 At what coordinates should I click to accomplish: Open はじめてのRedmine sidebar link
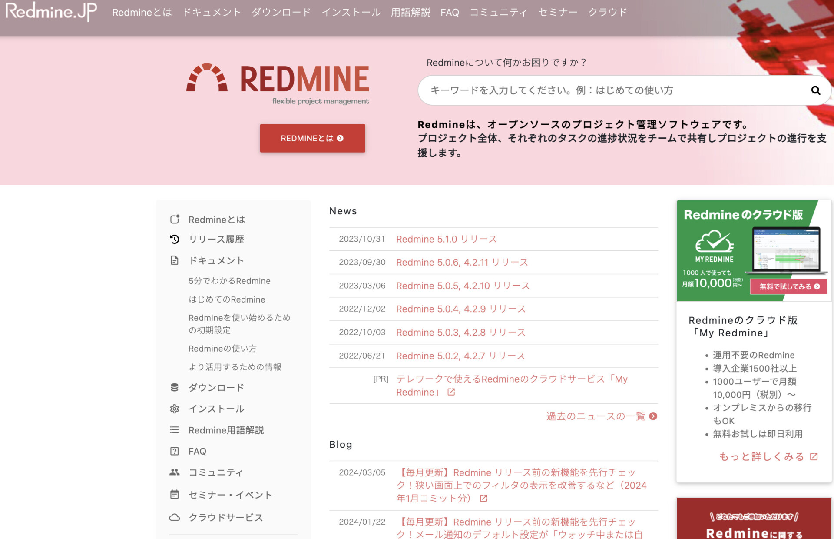(x=227, y=299)
